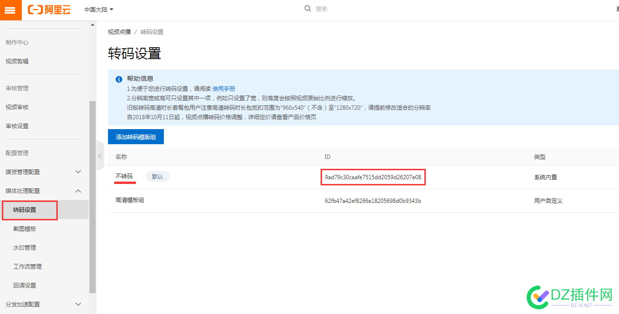Click the 默认 tag badge
The width and height of the screenshot is (619, 314).
pyautogui.click(x=158, y=176)
